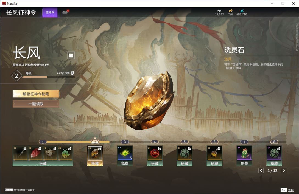Click the 距离本次活动结束还有41天 countdown text
299x194 pixels.
click(31, 65)
